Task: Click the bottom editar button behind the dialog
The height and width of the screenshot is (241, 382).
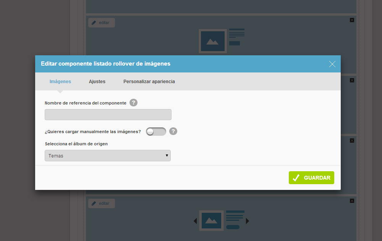Action: 101,203
